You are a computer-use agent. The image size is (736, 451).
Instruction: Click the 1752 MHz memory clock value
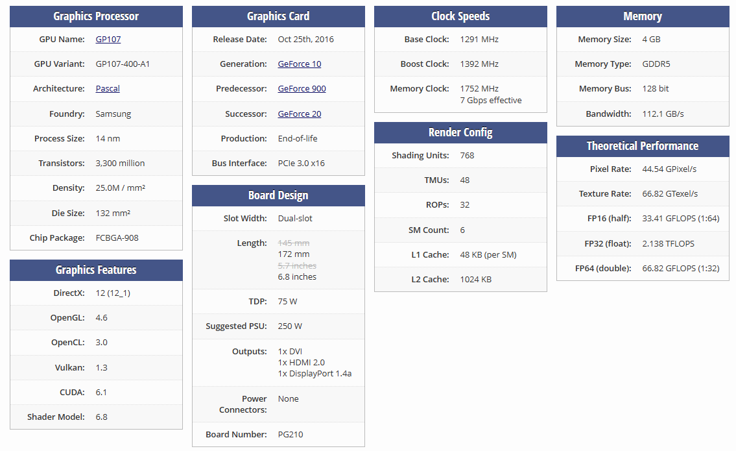tap(479, 89)
